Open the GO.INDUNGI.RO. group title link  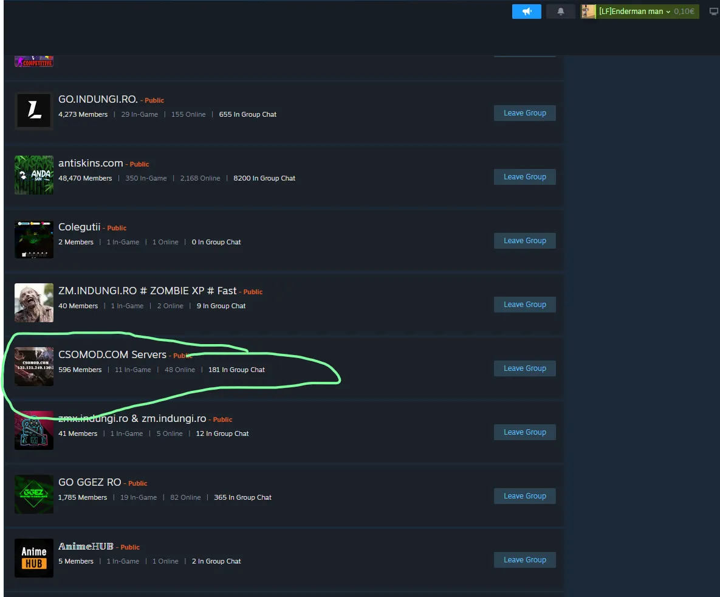pyautogui.click(x=98, y=99)
